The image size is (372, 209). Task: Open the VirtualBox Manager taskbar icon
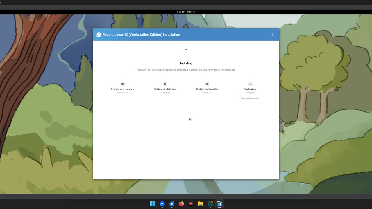(210, 204)
